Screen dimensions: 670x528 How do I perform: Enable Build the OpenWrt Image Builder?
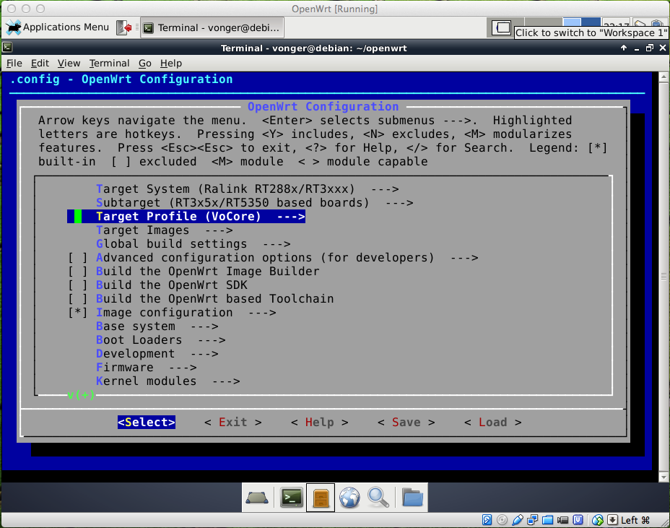(78, 272)
